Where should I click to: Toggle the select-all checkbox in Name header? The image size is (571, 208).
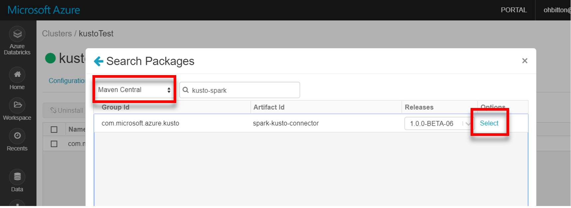[x=54, y=129]
